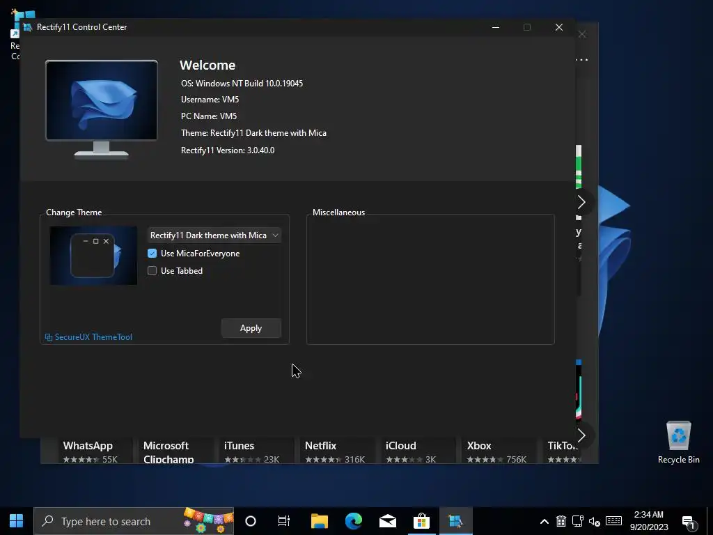Click the muted volume icon in tray
The width and height of the screenshot is (713, 535).
[x=595, y=521]
